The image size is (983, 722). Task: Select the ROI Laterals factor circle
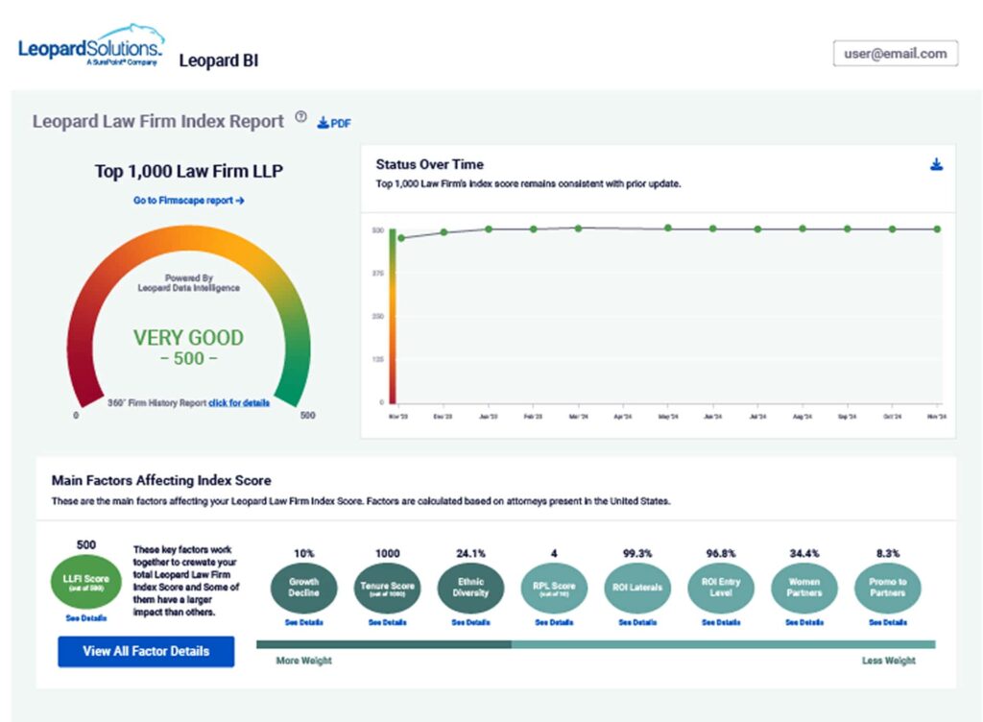637,588
